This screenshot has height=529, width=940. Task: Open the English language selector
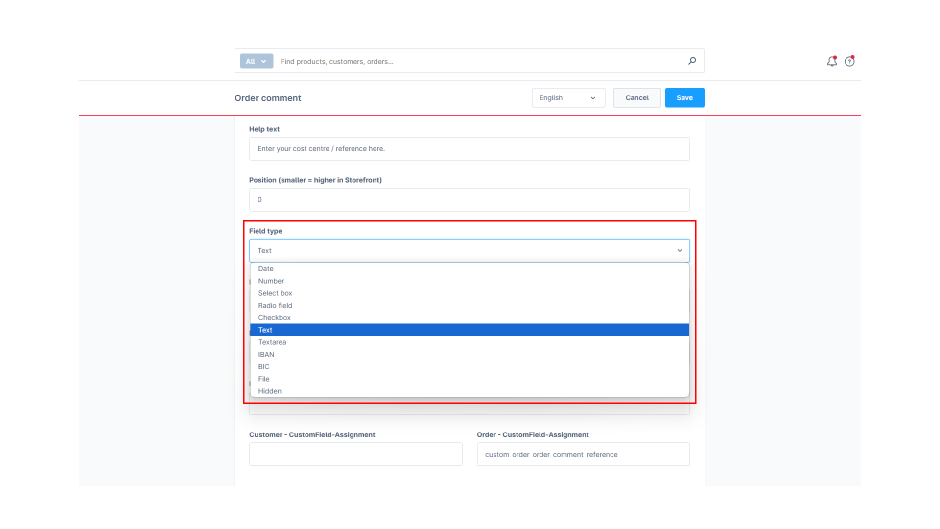point(568,98)
